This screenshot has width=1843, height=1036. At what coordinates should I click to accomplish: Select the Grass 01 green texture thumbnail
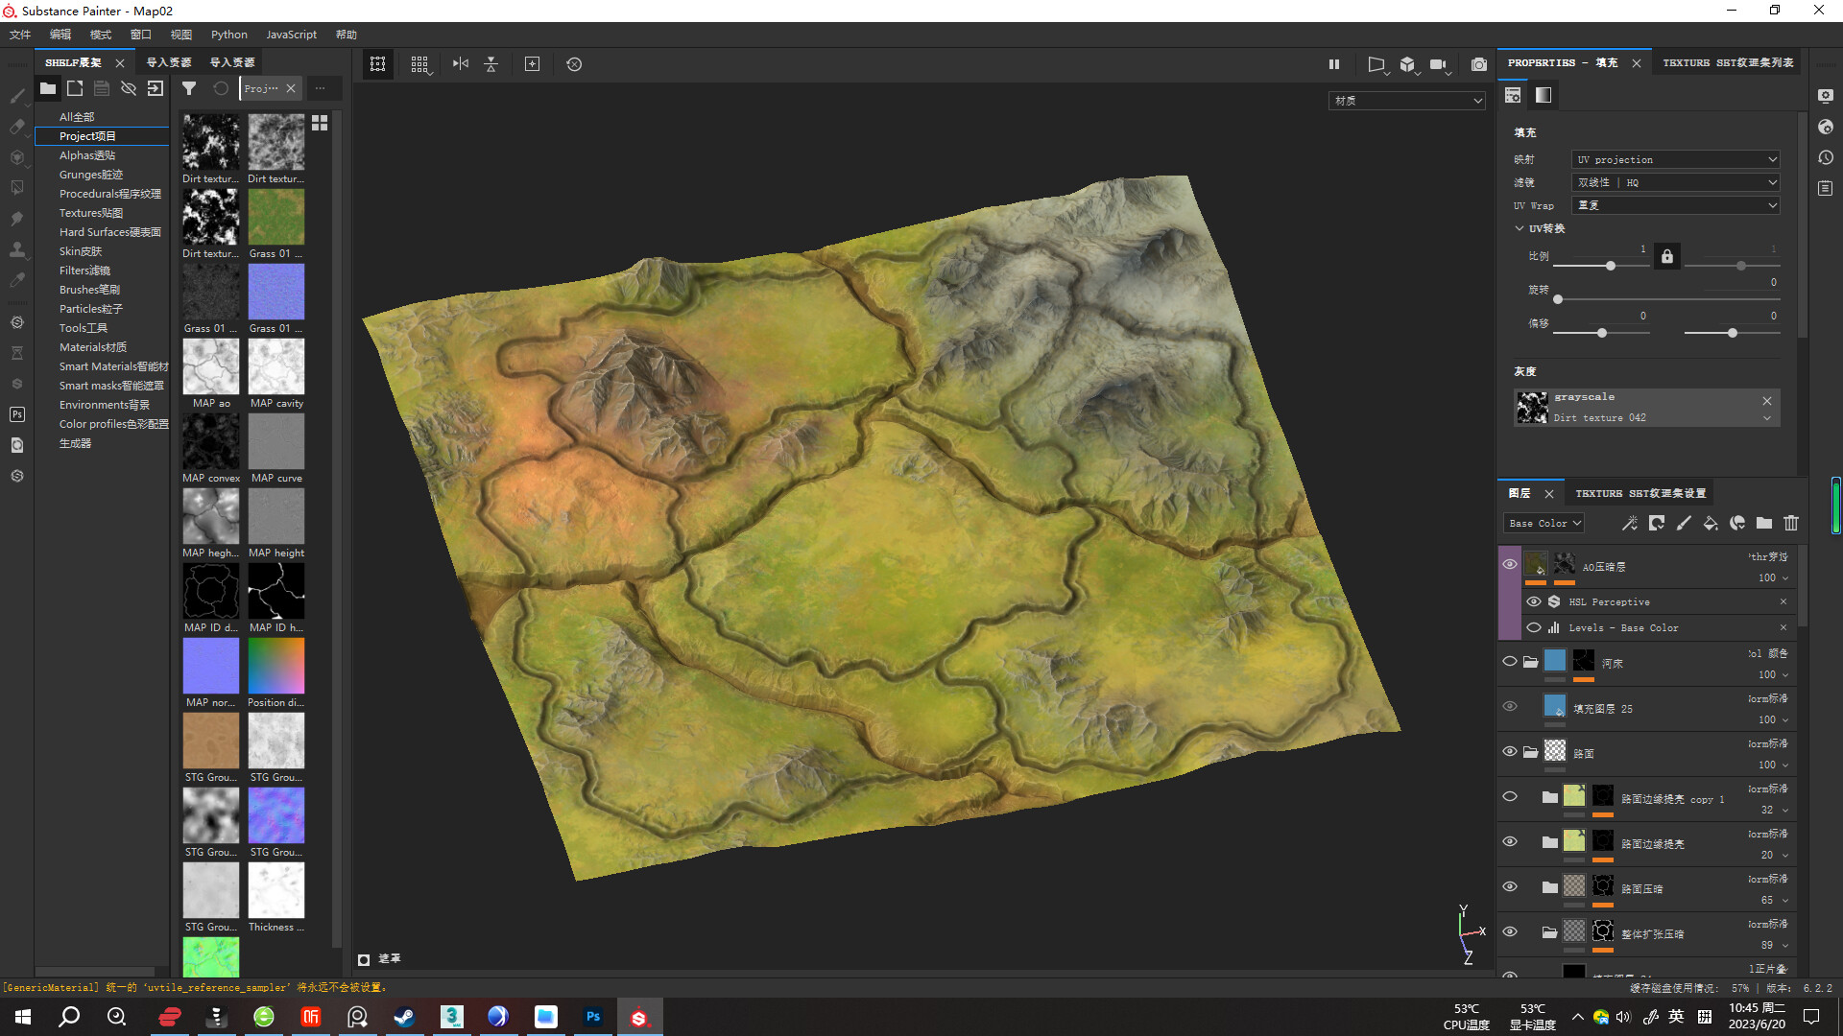[x=276, y=218]
